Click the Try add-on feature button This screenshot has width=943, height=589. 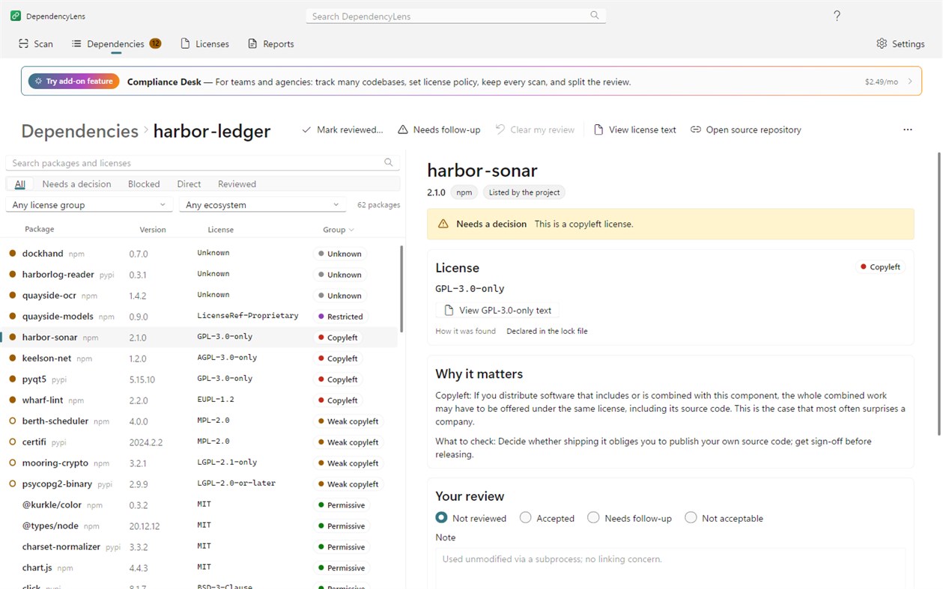point(73,82)
